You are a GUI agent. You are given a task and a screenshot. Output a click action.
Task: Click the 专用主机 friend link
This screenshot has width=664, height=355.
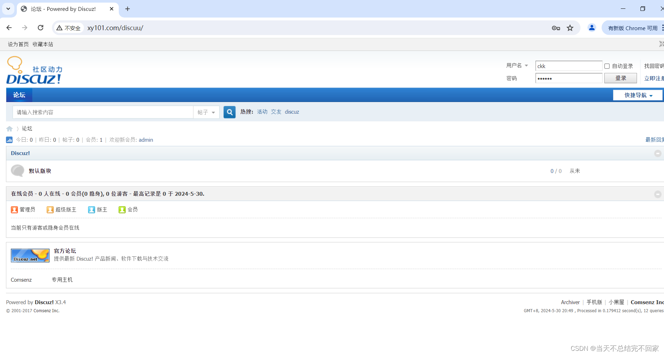pos(62,280)
